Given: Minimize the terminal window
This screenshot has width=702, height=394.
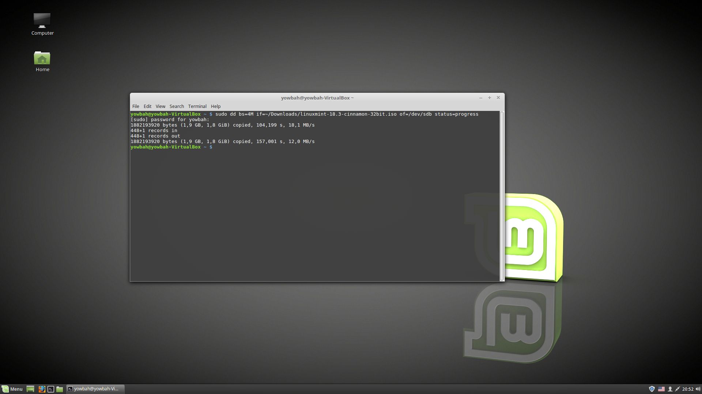Looking at the screenshot, I should pos(480,98).
